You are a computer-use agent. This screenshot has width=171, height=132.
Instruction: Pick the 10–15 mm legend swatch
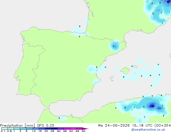click(x=36, y=128)
